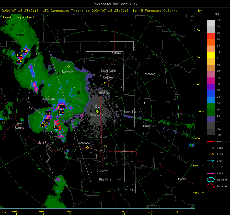The height and width of the screenshot is (215, 230).
Task: Click the yellow diamond marker below Cochrane
Action: coord(87,148)
